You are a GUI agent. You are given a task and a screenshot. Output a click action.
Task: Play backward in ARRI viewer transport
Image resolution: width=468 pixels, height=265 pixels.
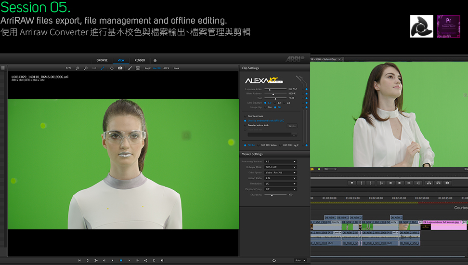tap(113, 261)
